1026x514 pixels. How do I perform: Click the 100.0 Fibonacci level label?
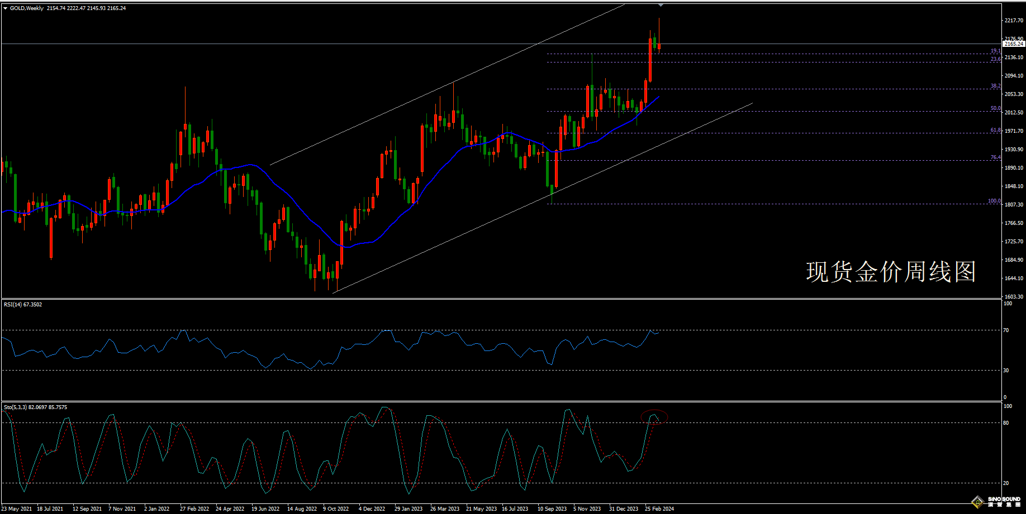point(994,201)
